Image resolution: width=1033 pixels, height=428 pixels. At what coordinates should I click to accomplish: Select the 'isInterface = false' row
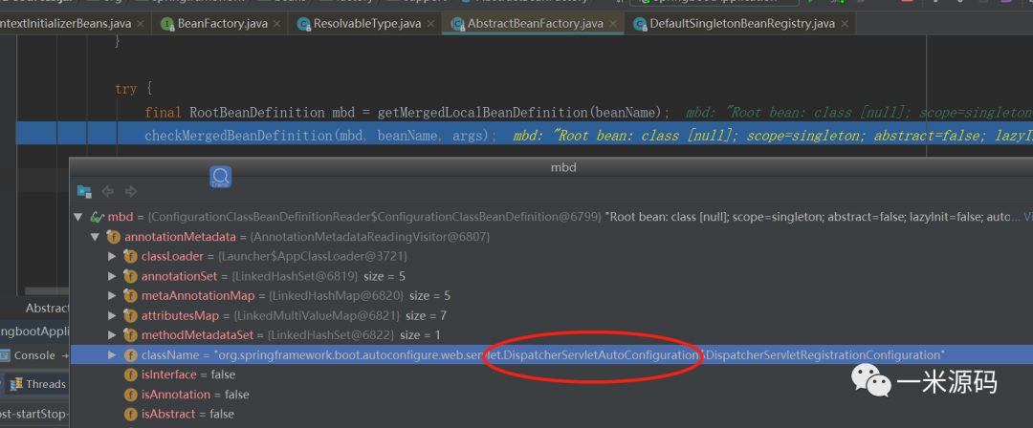[552, 374]
